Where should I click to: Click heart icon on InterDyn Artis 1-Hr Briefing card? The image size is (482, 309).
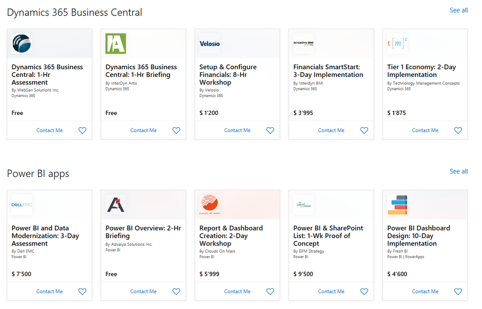[x=176, y=130]
